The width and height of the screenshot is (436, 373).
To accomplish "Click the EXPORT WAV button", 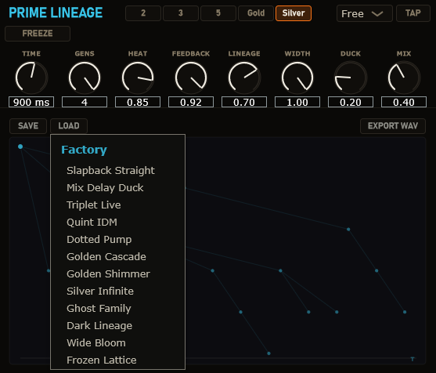I will [393, 126].
